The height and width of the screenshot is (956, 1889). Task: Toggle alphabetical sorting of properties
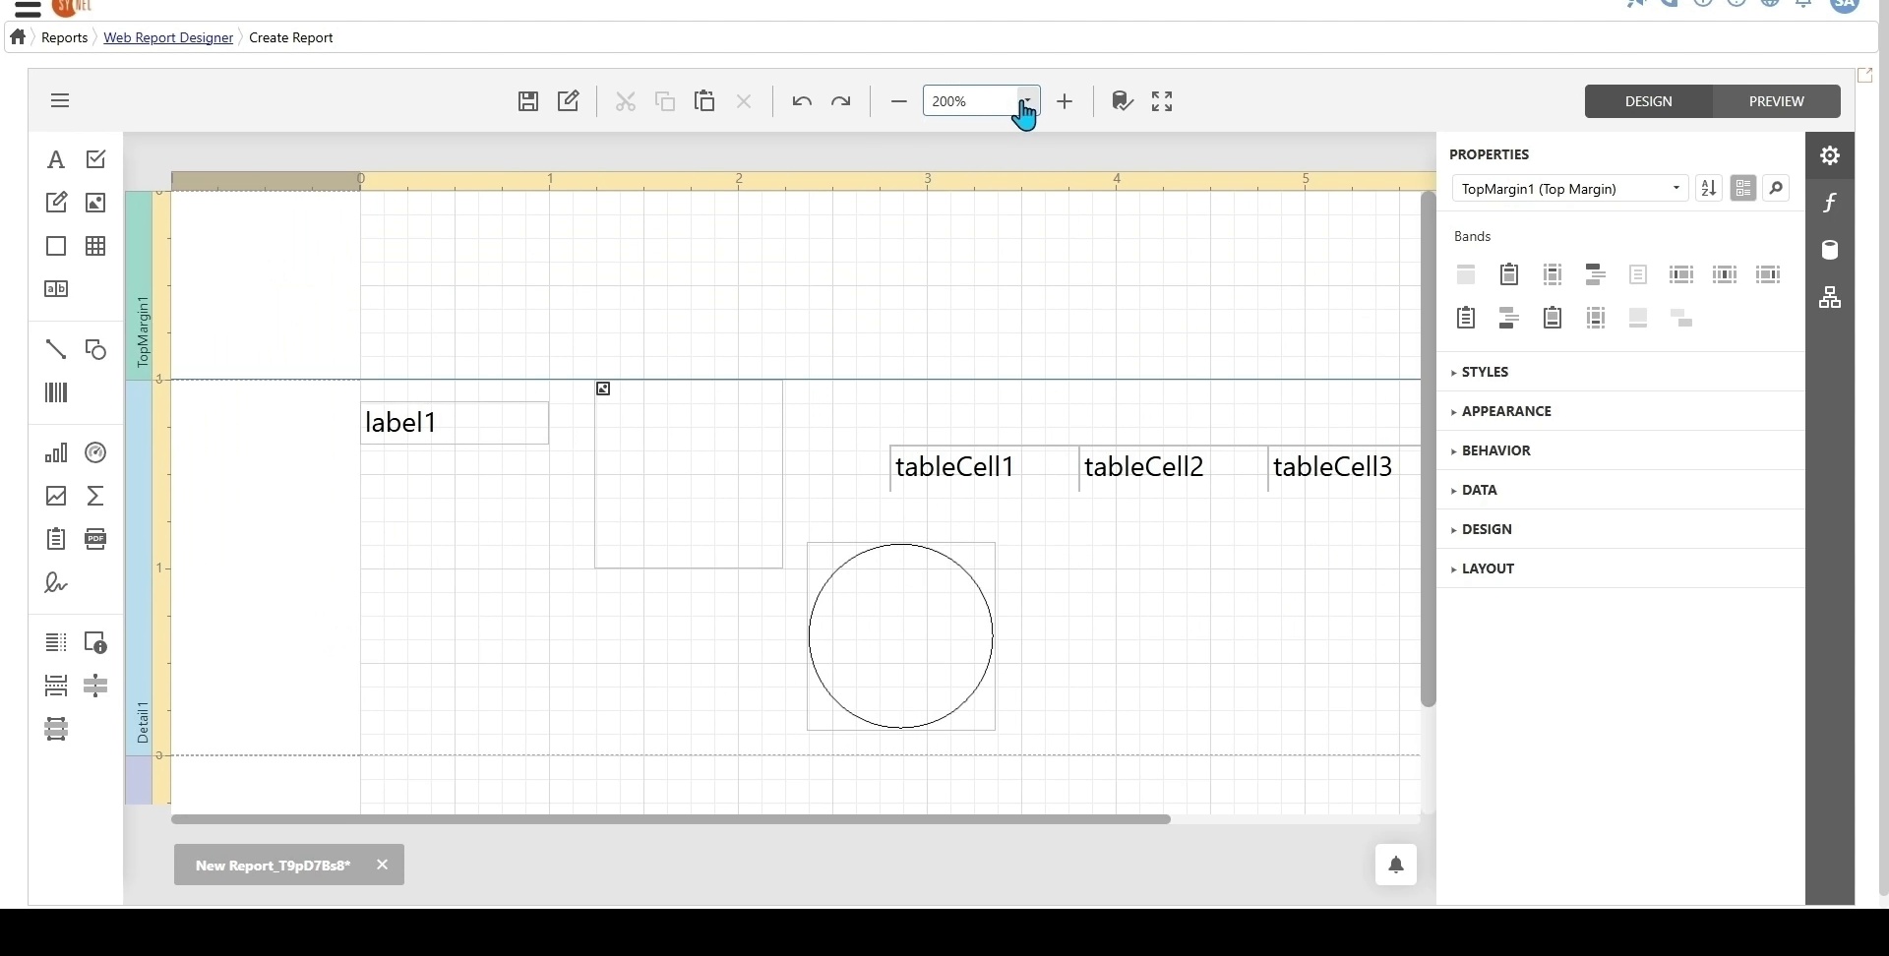click(x=1709, y=189)
